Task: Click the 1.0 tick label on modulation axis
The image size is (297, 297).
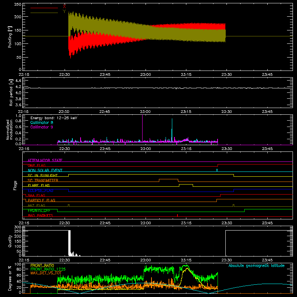Action: [18, 115]
